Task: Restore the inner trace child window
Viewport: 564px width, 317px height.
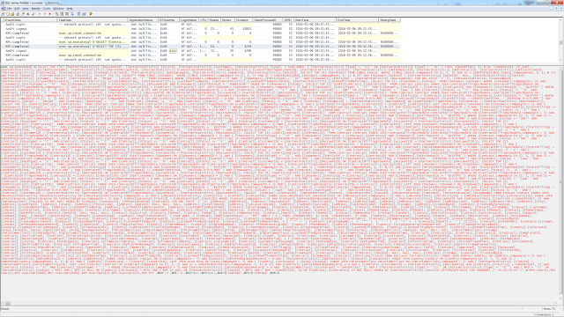Action: click(556, 8)
